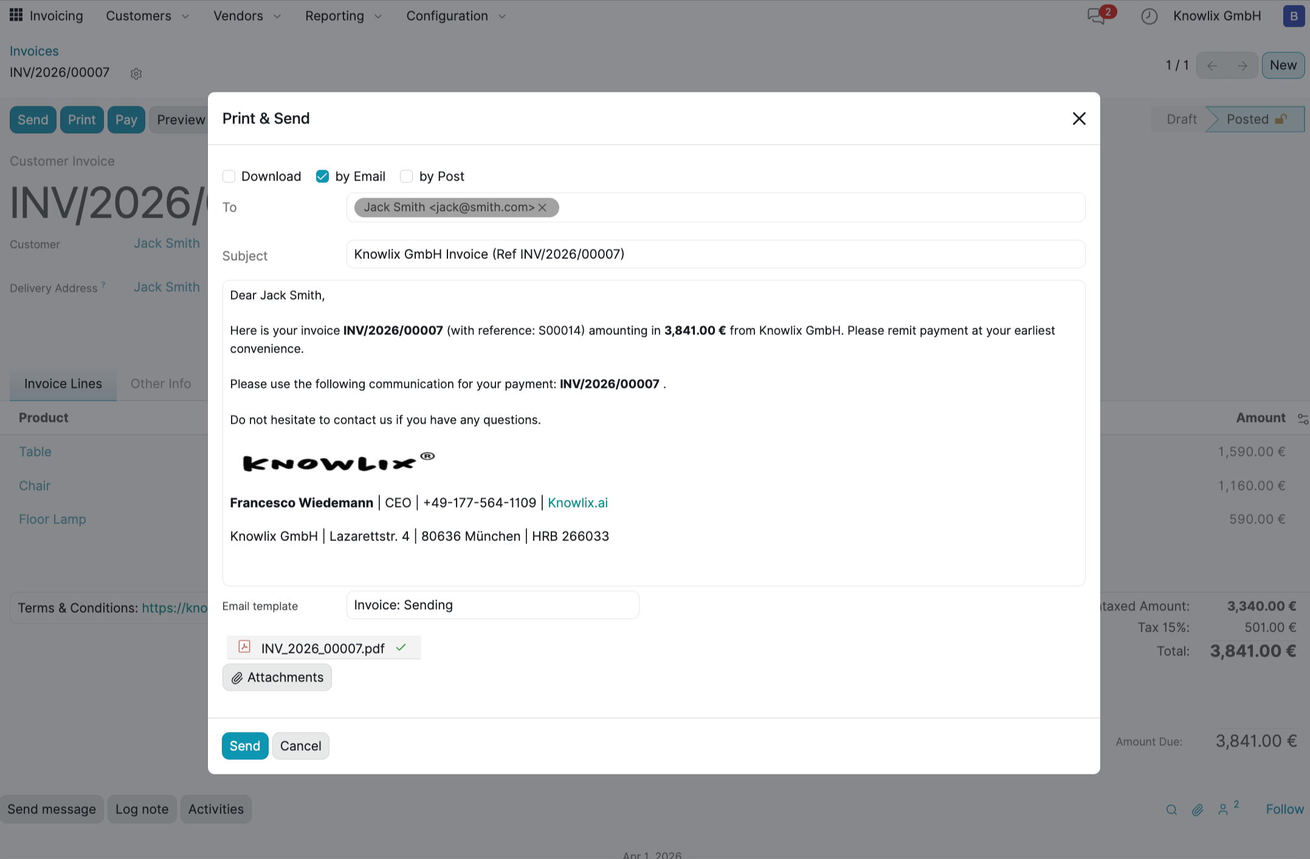Click the INV_2026_00007.pdf file icon
This screenshot has height=859, width=1310.
click(x=244, y=647)
